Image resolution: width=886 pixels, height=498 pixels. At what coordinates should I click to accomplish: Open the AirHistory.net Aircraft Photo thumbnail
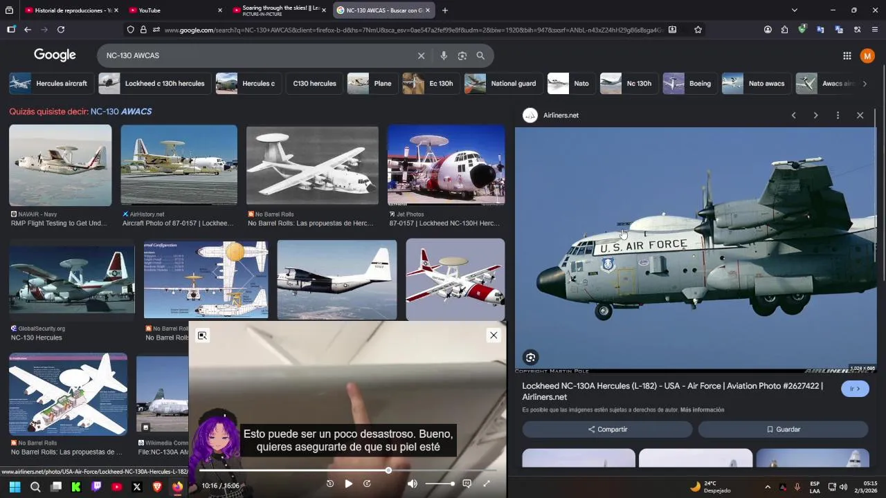coord(179,165)
